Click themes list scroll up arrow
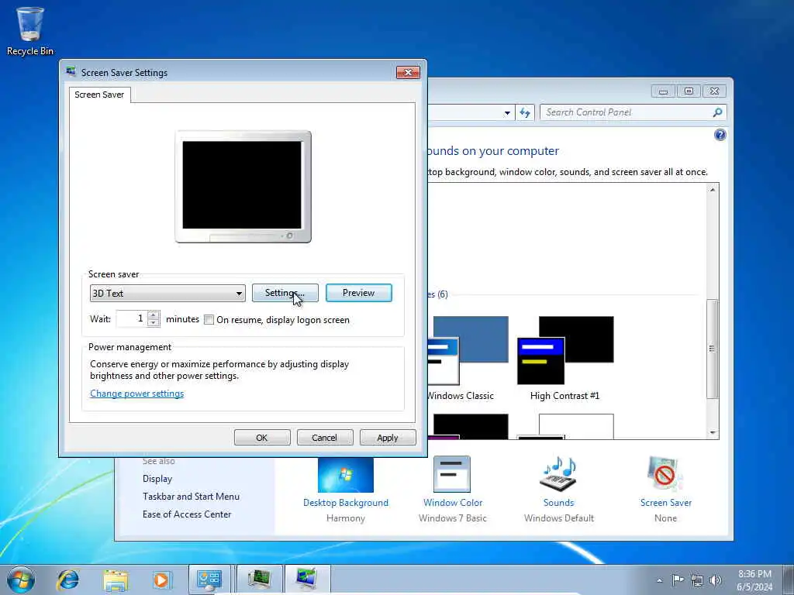This screenshot has height=595, width=794. tap(713, 190)
